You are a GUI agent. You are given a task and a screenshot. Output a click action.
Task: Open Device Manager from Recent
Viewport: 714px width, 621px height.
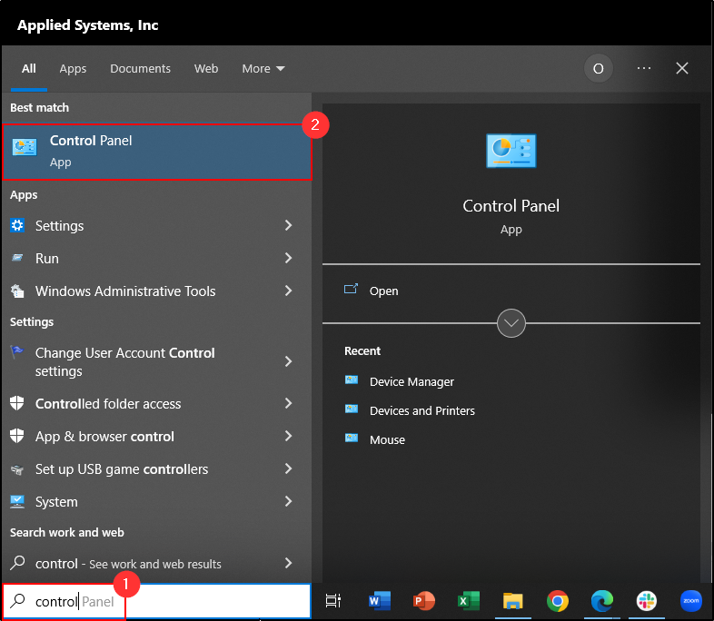pos(412,381)
